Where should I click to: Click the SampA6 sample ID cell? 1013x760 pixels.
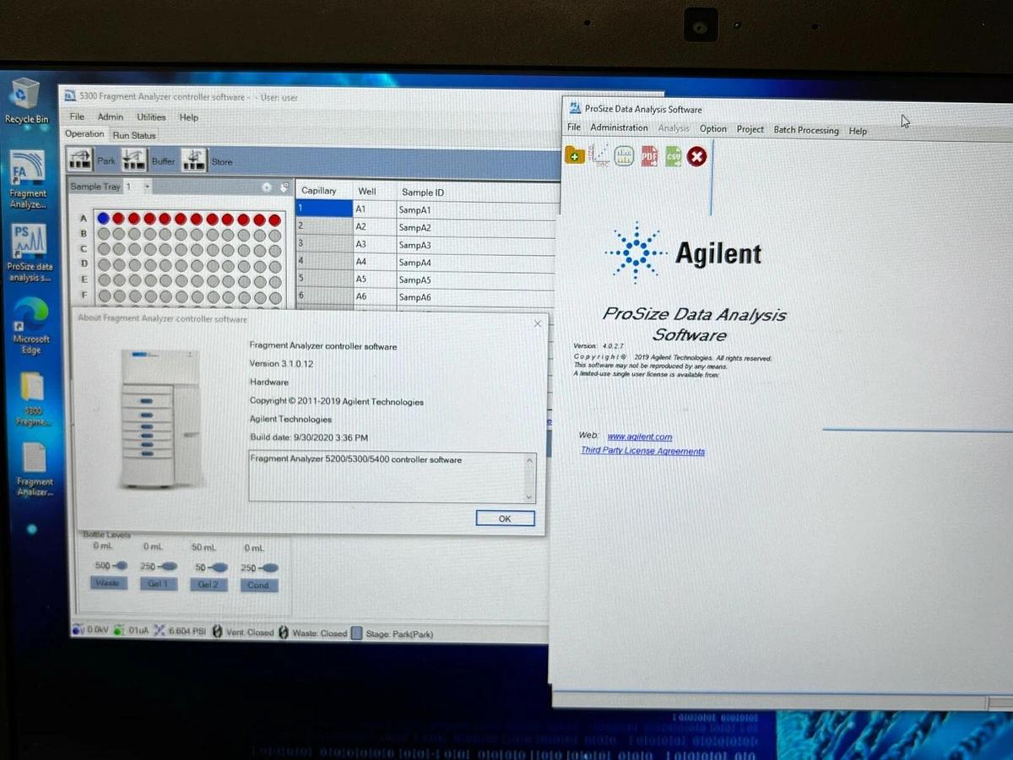477,297
